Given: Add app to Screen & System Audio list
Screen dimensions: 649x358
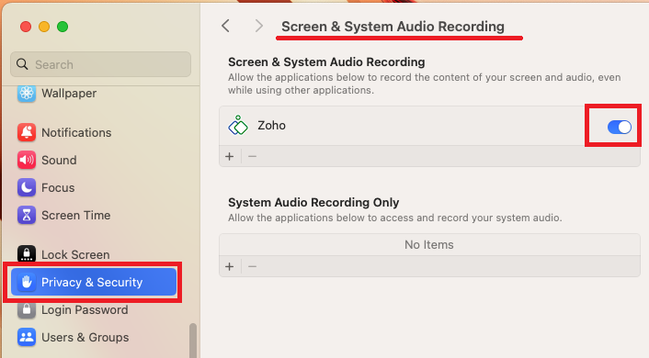Looking at the screenshot, I should point(230,157).
